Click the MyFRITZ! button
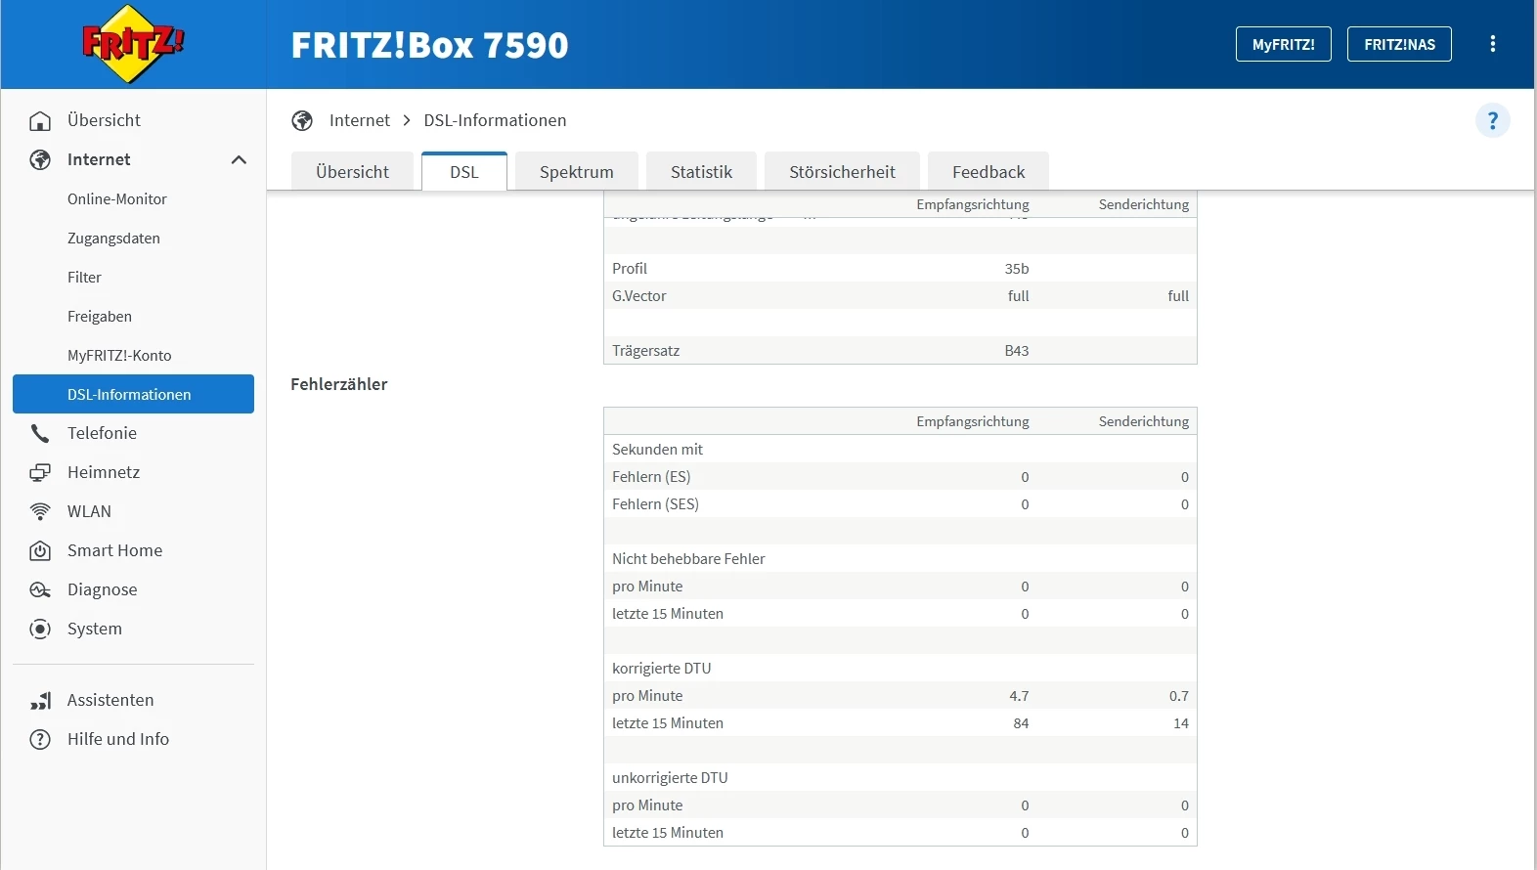Screen dimensions: 1537x870 click(x=1283, y=44)
